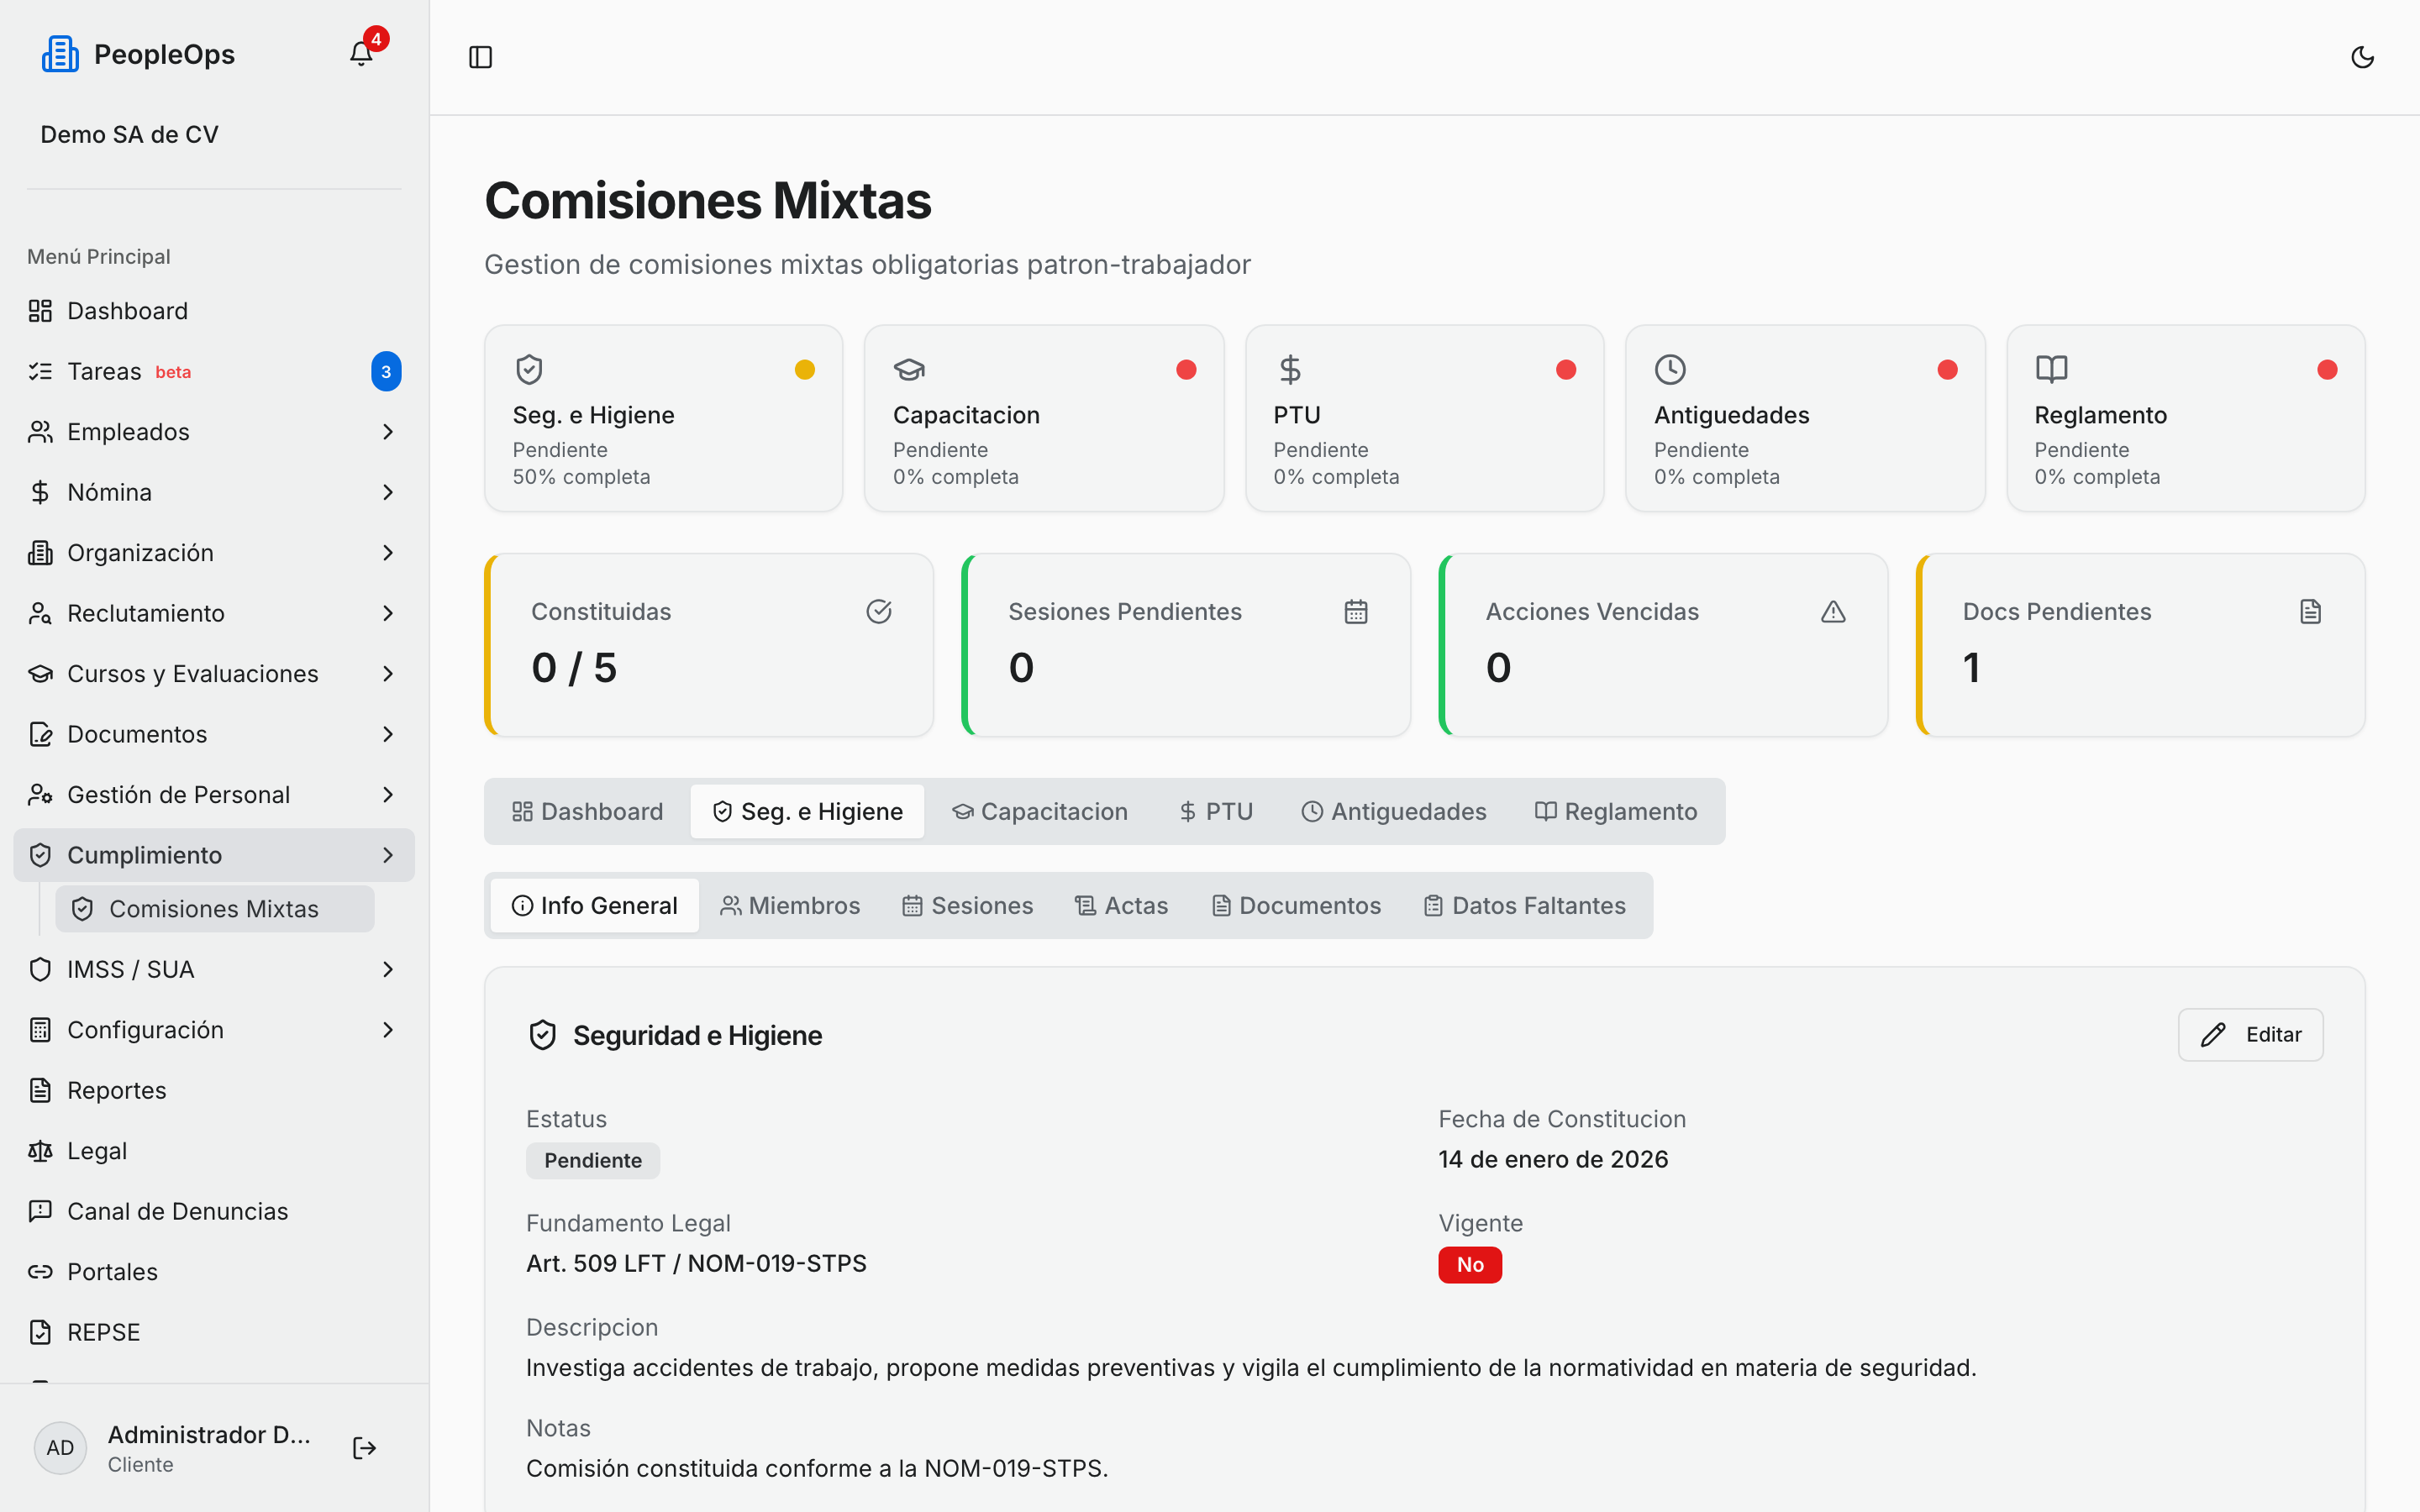Open Tareas beta in the sidebar

pos(214,371)
